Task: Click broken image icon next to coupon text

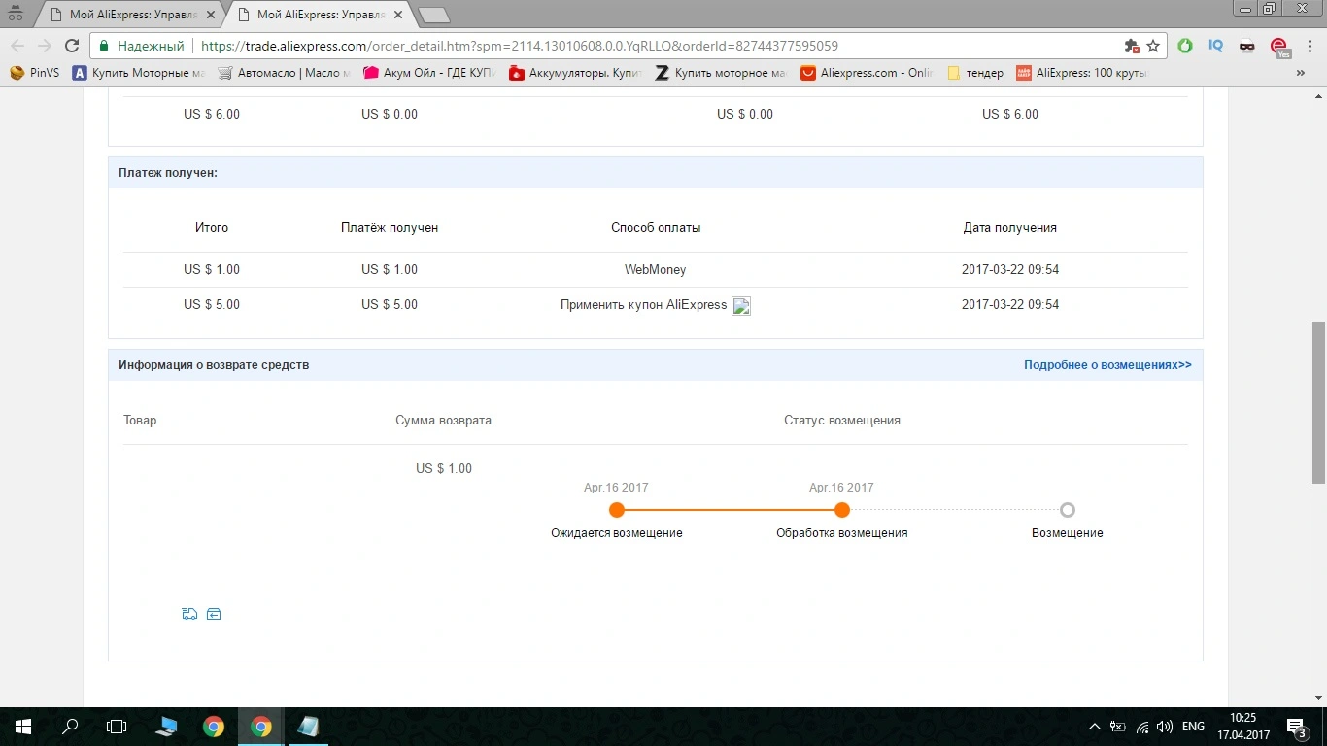Action: click(x=741, y=305)
